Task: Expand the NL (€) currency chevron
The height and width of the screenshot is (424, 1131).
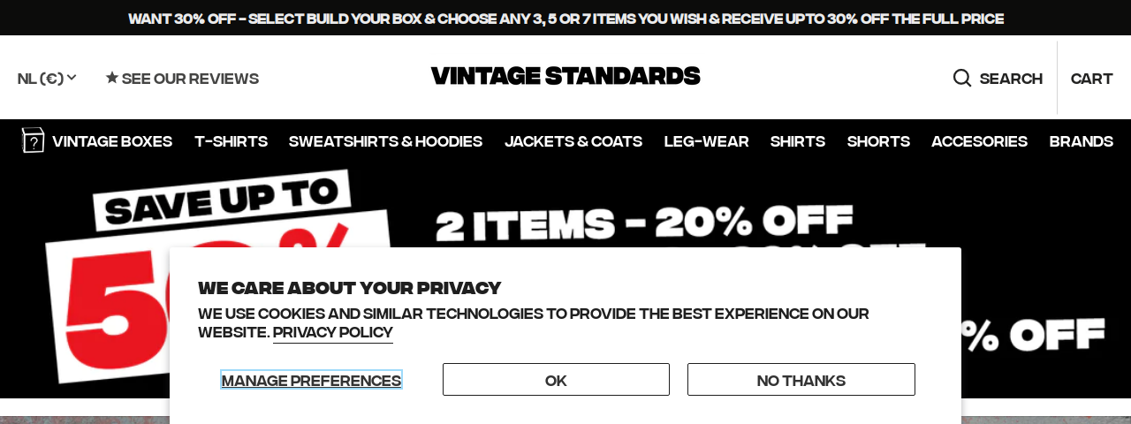Action: (x=72, y=78)
